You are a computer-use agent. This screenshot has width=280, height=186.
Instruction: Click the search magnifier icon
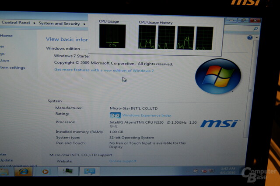click(255, 28)
